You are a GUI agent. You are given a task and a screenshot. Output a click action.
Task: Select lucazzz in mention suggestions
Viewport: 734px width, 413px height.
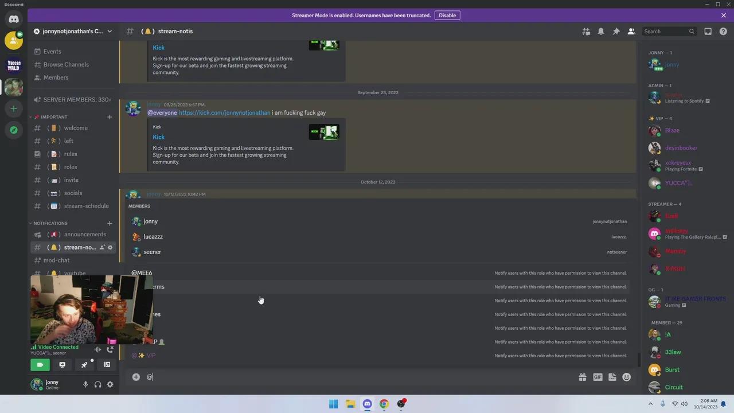pyautogui.click(x=378, y=236)
